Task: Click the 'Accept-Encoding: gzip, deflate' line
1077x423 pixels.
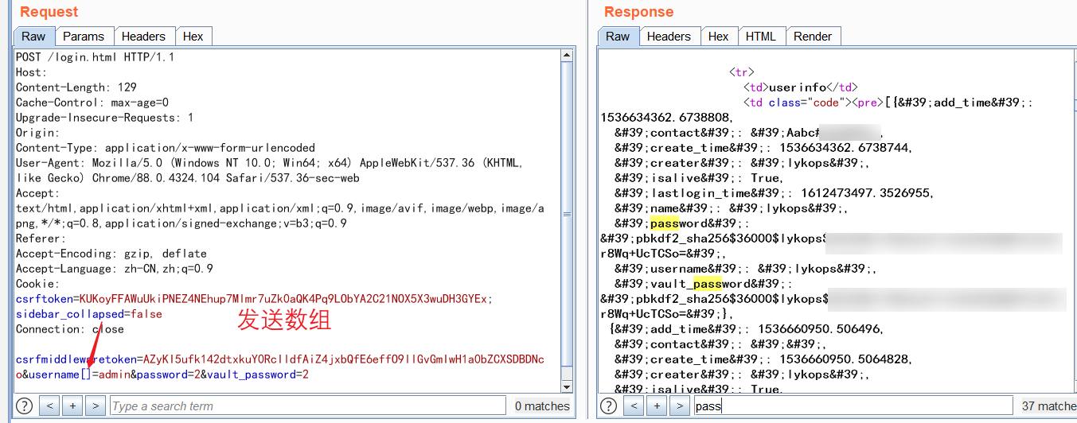Action: pyautogui.click(x=111, y=254)
